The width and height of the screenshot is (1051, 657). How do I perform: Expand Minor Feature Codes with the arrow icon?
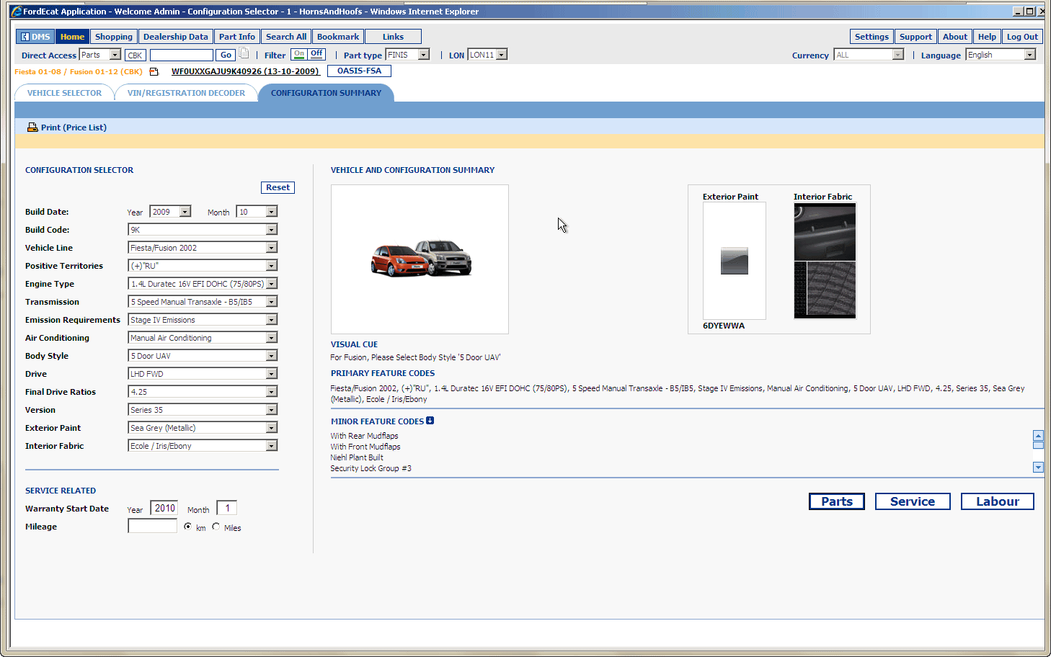tap(430, 421)
